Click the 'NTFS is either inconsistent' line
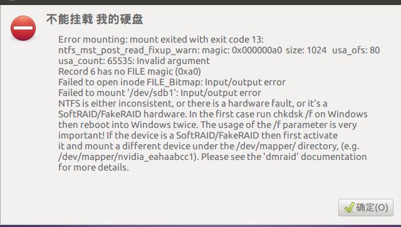Screen dimensions: 401x227 [x=193, y=103]
